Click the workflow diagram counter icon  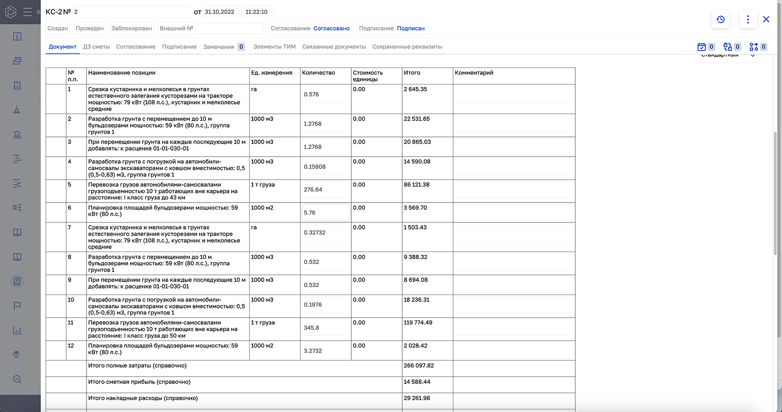[753, 47]
